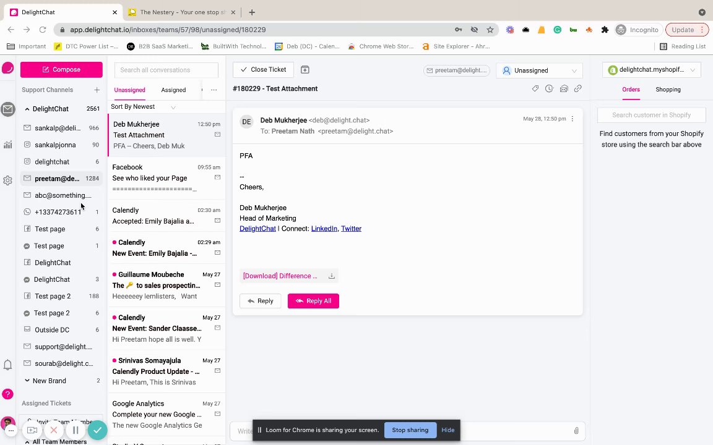Open the LinkedIn link in the signature

pyautogui.click(x=324, y=229)
